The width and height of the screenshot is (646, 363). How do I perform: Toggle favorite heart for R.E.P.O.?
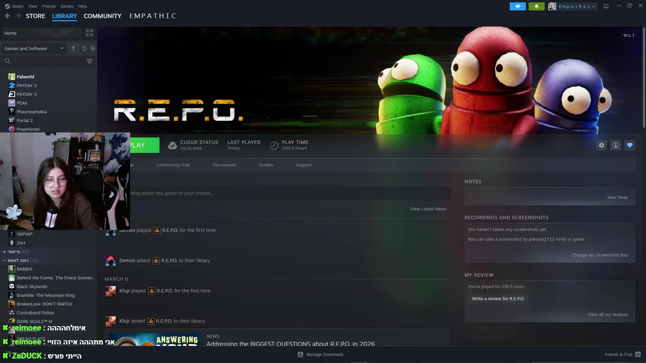tap(629, 145)
